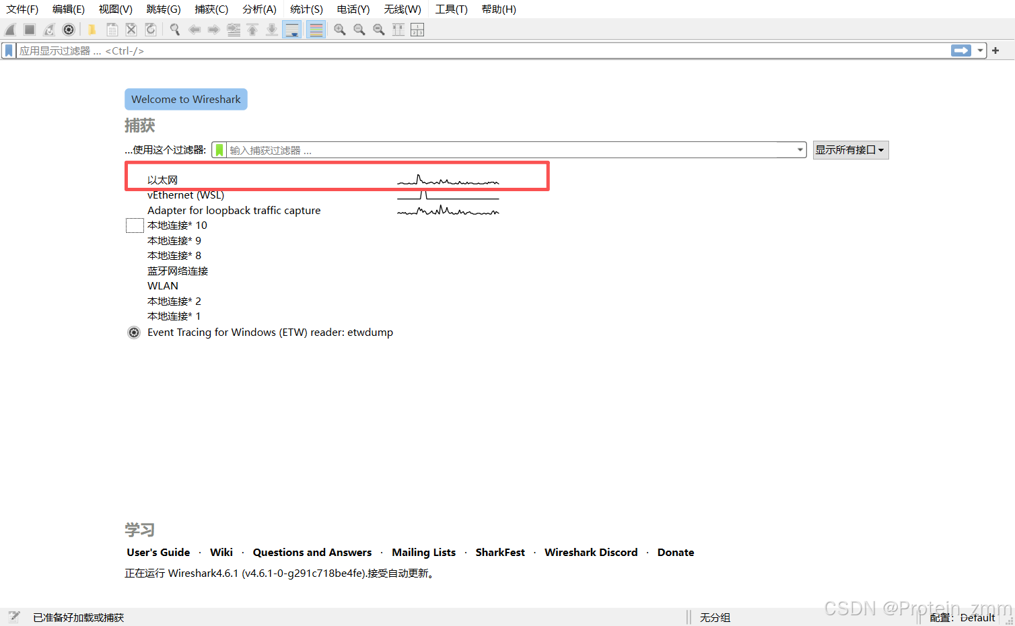Viewport: 1015px width, 626px height.
Task: Open the 文件(F) menu
Action: [x=22, y=9]
